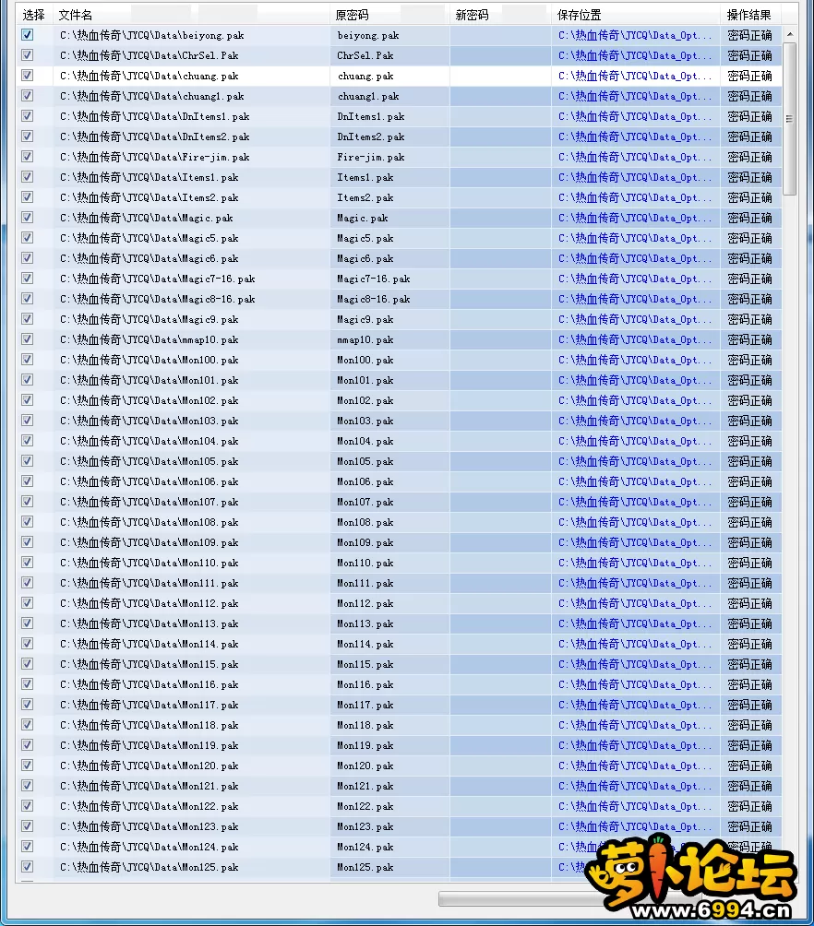Click 密码正确 result in Mon119.pak row

(x=749, y=745)
